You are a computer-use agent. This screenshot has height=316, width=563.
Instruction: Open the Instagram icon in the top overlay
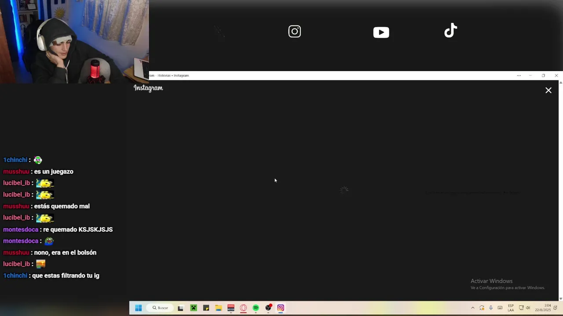point(295,32)
